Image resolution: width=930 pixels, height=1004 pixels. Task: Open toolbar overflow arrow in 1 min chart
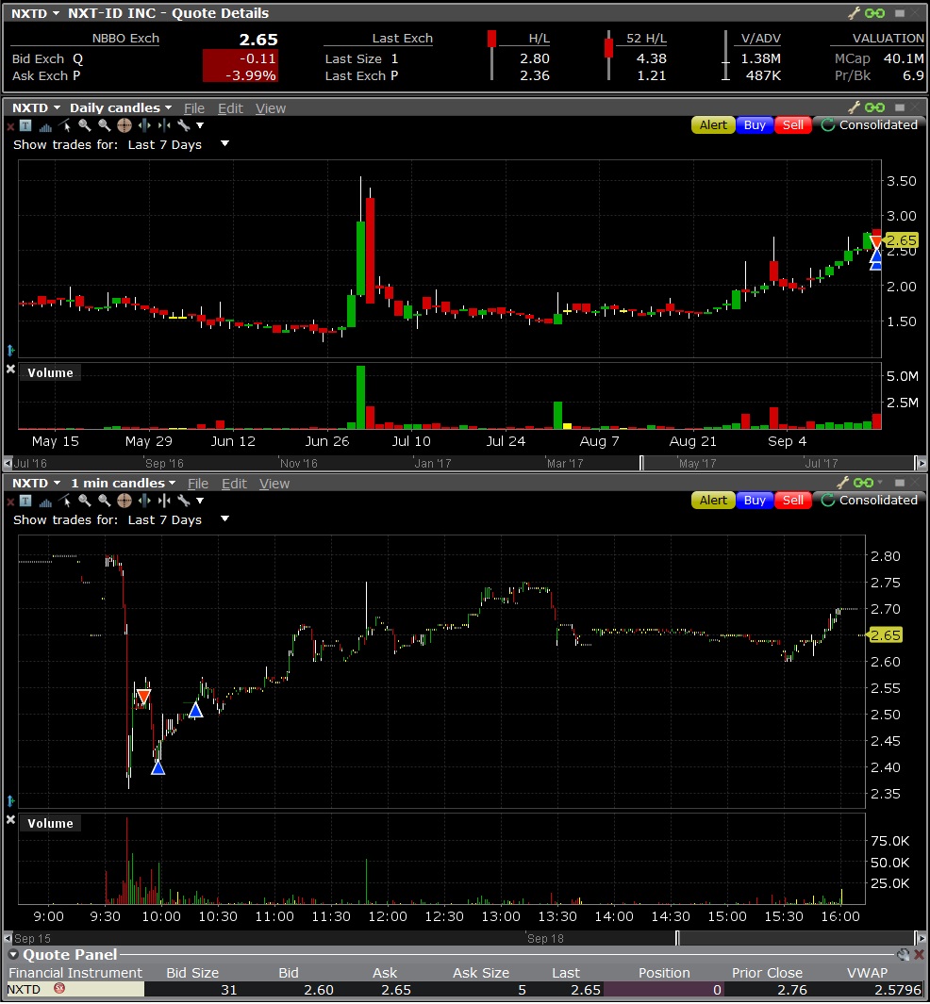(200, 502)
